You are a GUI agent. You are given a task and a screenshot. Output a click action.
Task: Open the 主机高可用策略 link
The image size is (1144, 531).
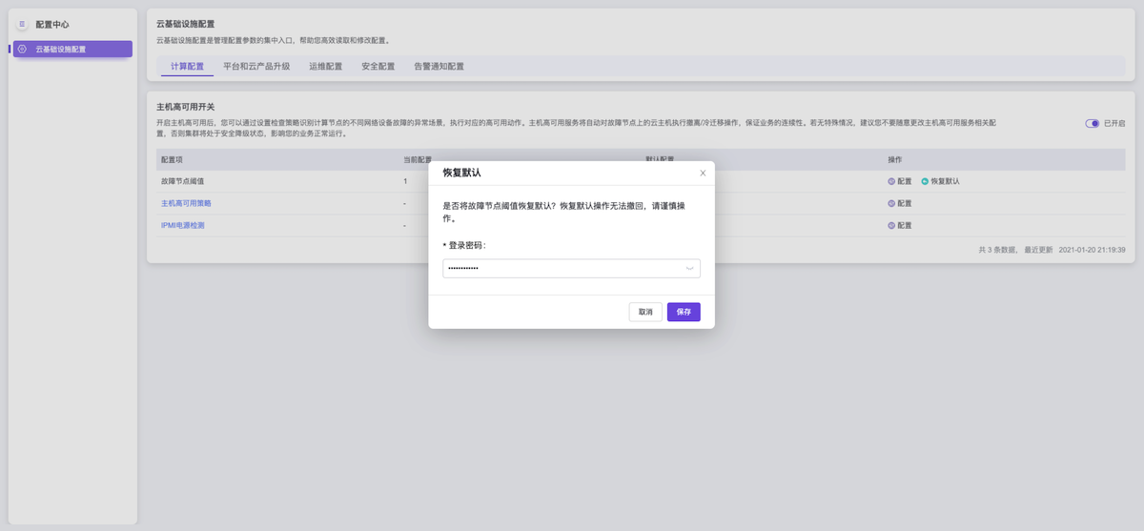186,203
